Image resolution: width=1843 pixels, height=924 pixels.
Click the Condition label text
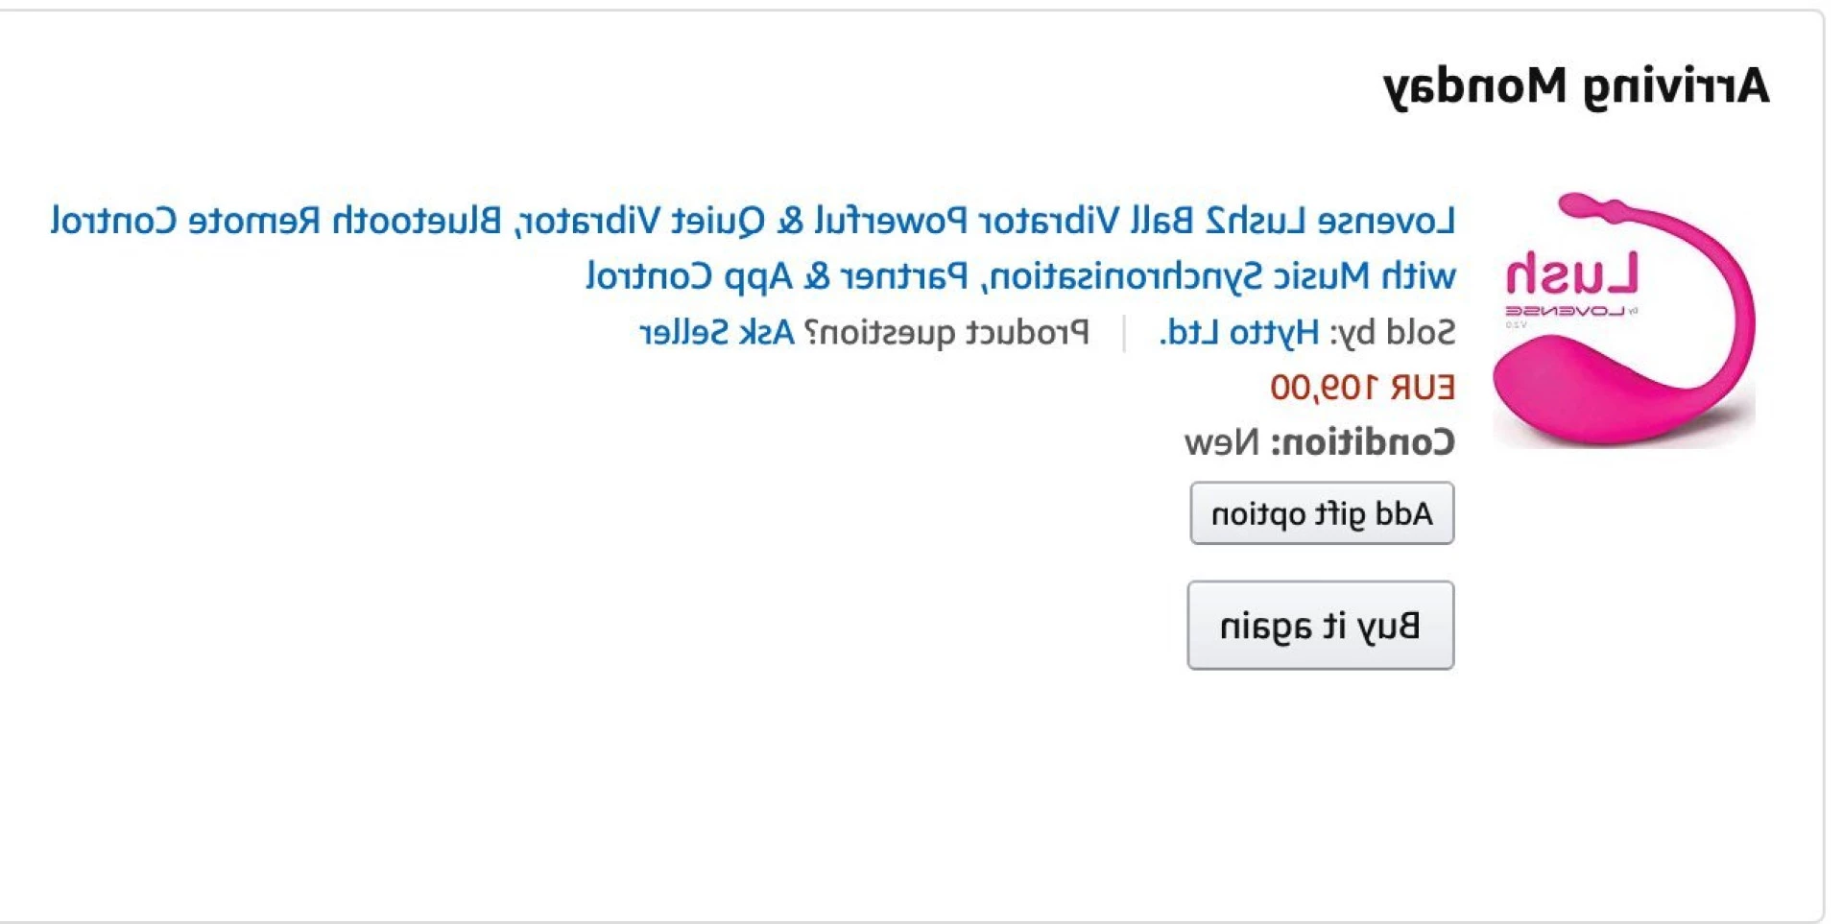coord(1363,442)
